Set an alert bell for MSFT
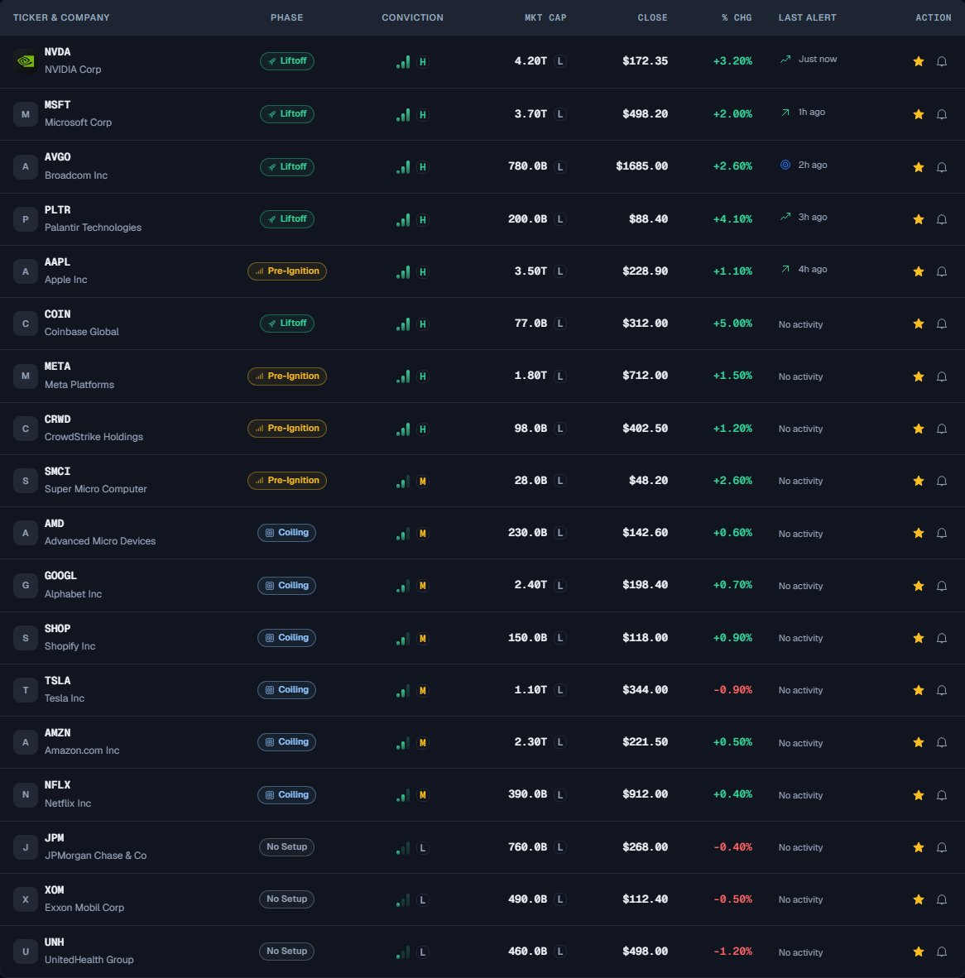 pyautogui.click(x=942, y=114)
